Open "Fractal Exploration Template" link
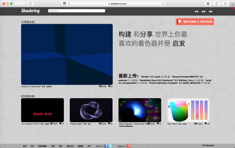This screenshot has width=235, height=148. (x=163, y=83)
